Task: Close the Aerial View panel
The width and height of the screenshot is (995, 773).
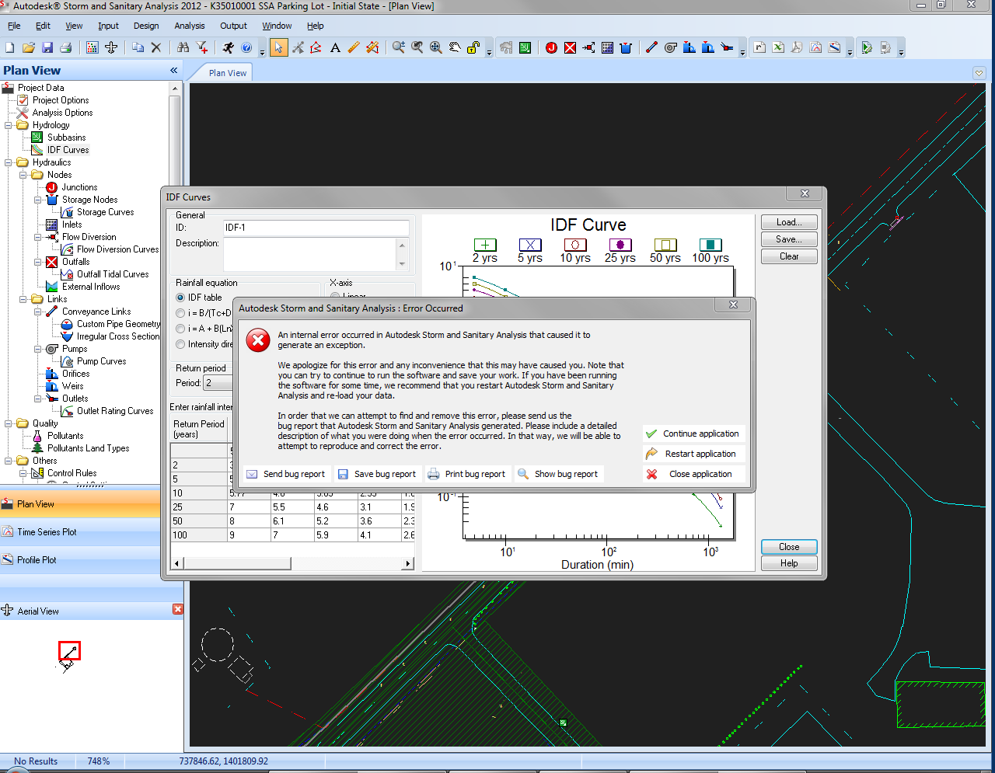Action: click(177, 609)
